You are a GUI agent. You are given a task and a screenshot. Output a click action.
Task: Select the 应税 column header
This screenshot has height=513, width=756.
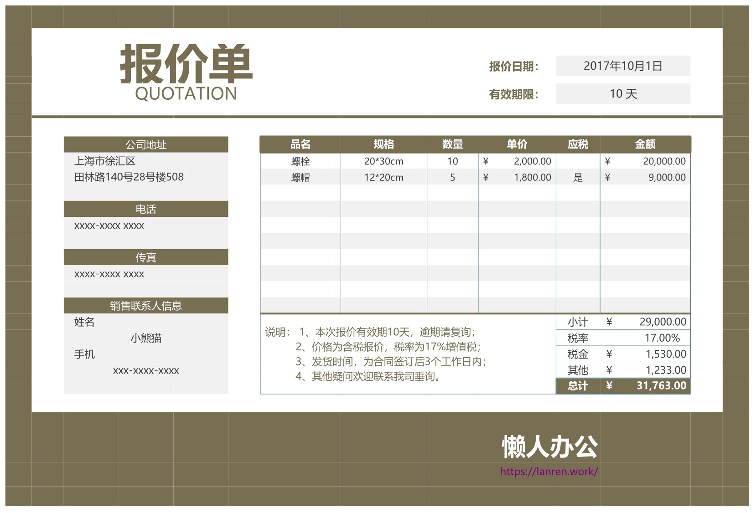pos(578,144)
